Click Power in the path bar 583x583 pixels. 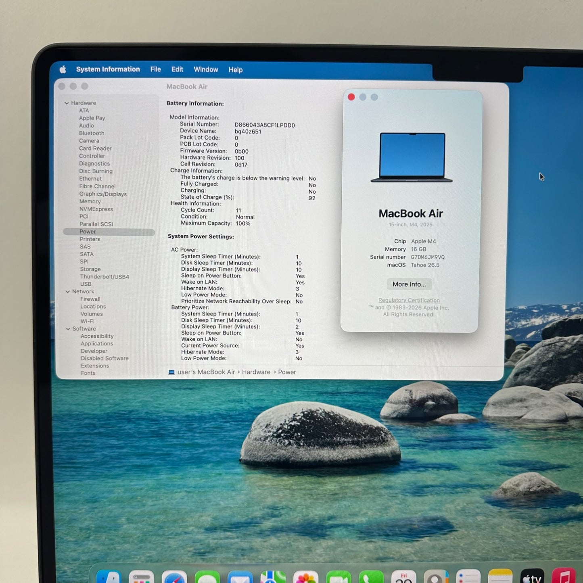pos(287,372)
